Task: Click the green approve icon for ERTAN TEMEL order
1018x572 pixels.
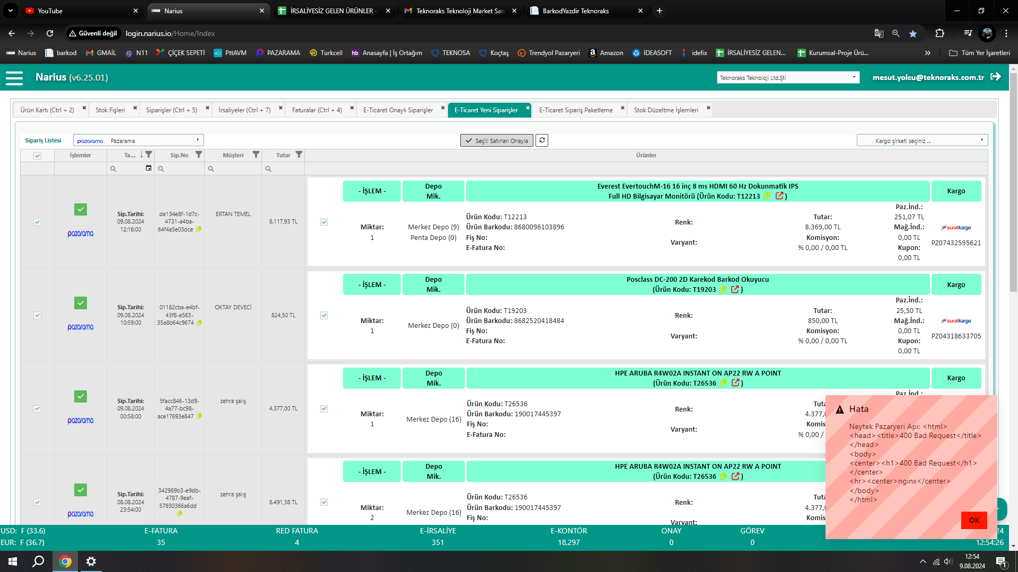Action: point(81,210)
